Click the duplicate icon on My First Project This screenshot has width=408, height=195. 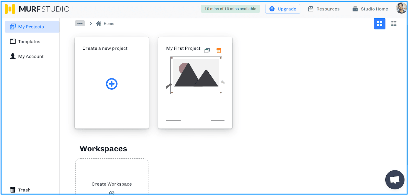[207, 51]
